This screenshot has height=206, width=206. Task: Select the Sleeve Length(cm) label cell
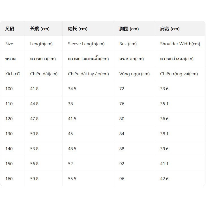click(x=86, y=44)
